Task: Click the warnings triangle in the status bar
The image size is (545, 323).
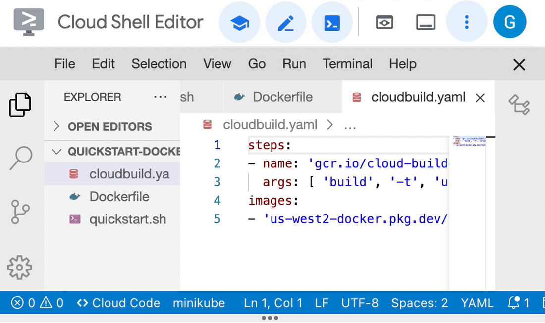Action: click(x=46, y=303)
